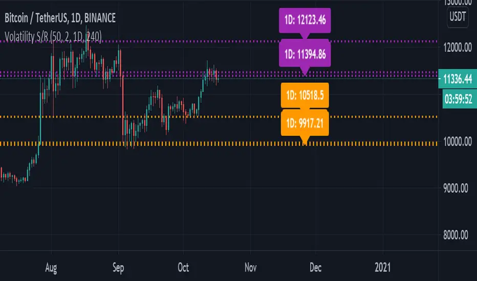Select the Sep marker on time axis

pos(118,267)
